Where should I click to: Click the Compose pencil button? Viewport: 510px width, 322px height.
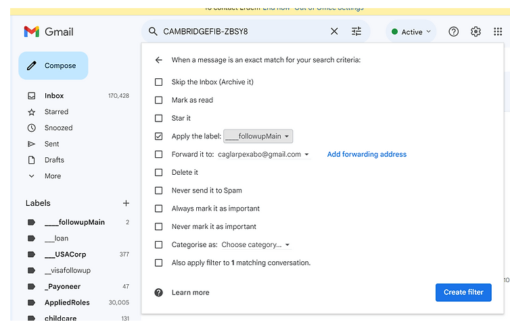coord(53,65)
